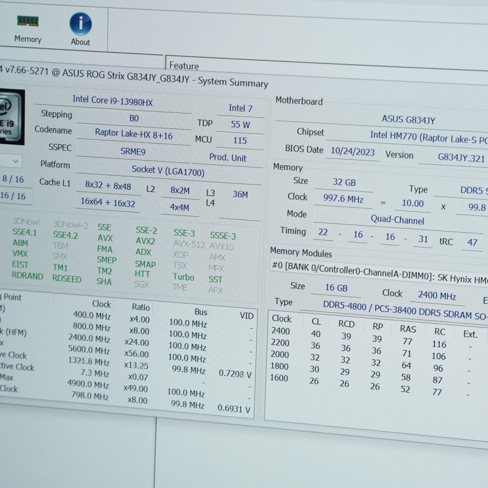Select L2 cache value 4x4M
Viewport: 488px width, 488px height.
tap(179, 207)
